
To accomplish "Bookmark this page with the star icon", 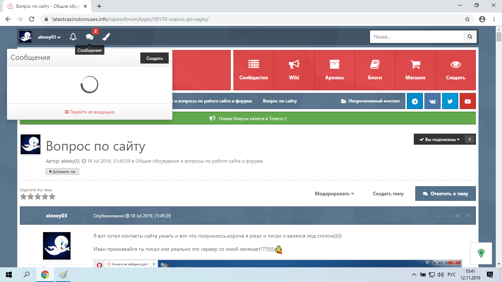I will 467,19.
